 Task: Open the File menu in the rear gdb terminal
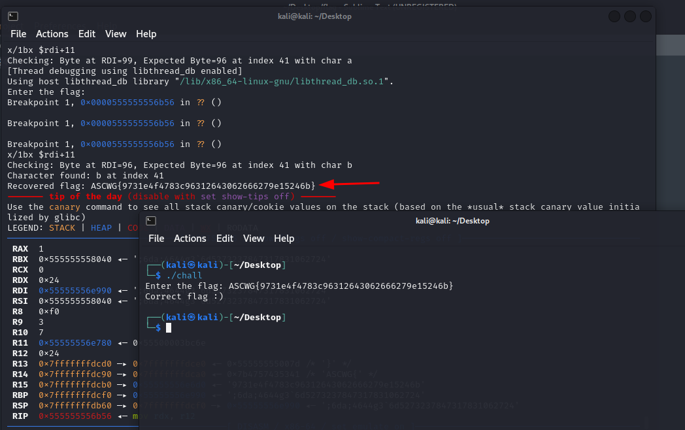(18, 34)
